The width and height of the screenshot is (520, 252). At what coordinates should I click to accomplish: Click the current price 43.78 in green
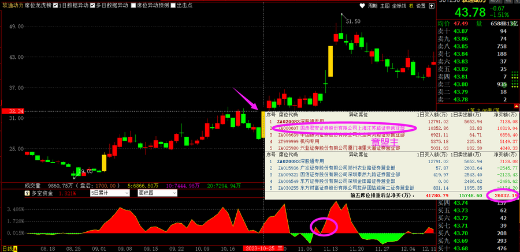470,12
